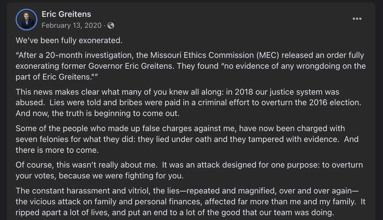Open the February 13, 2020 timestamp link

[71, 25]
